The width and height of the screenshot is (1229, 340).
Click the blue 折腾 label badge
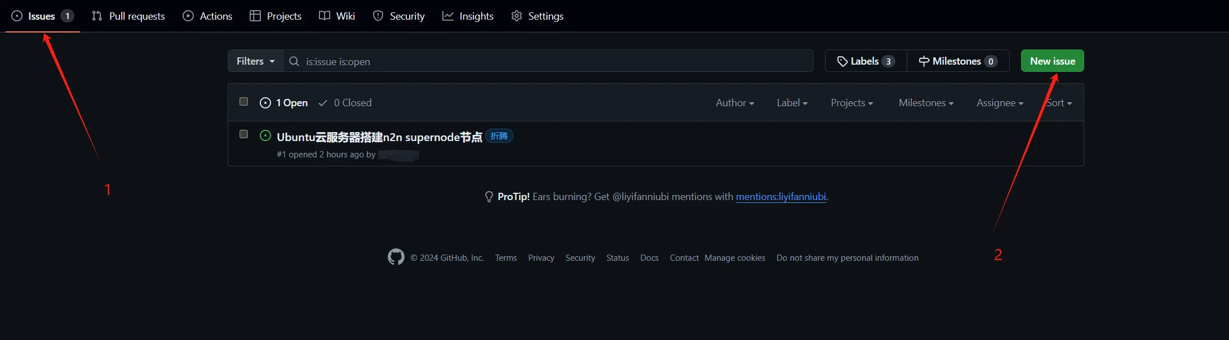(499, 136)
